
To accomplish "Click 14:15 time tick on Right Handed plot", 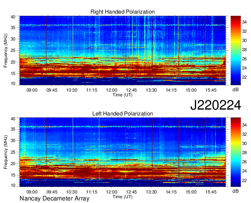I will pos(171,90).
